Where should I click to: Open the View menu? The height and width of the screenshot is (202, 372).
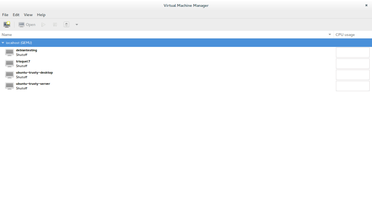[x=28, y=15]
